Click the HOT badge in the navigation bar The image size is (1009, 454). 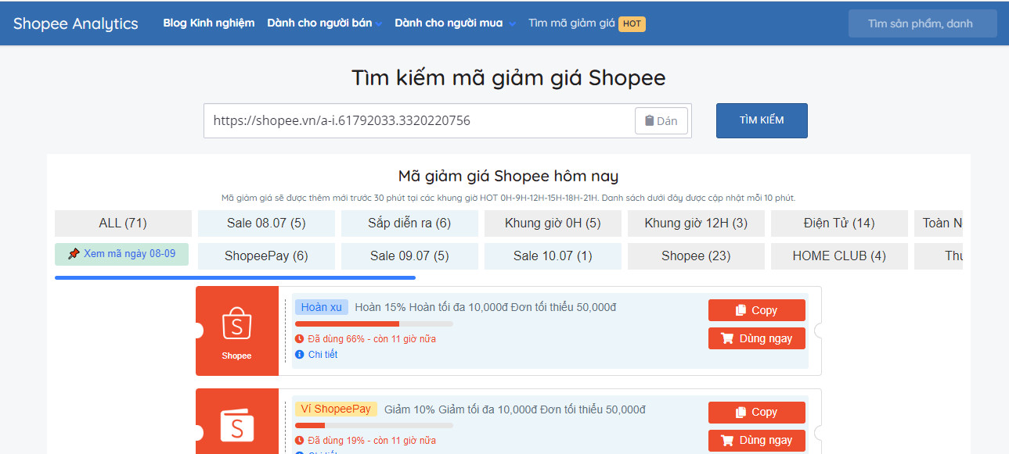(x=632, y=23)
